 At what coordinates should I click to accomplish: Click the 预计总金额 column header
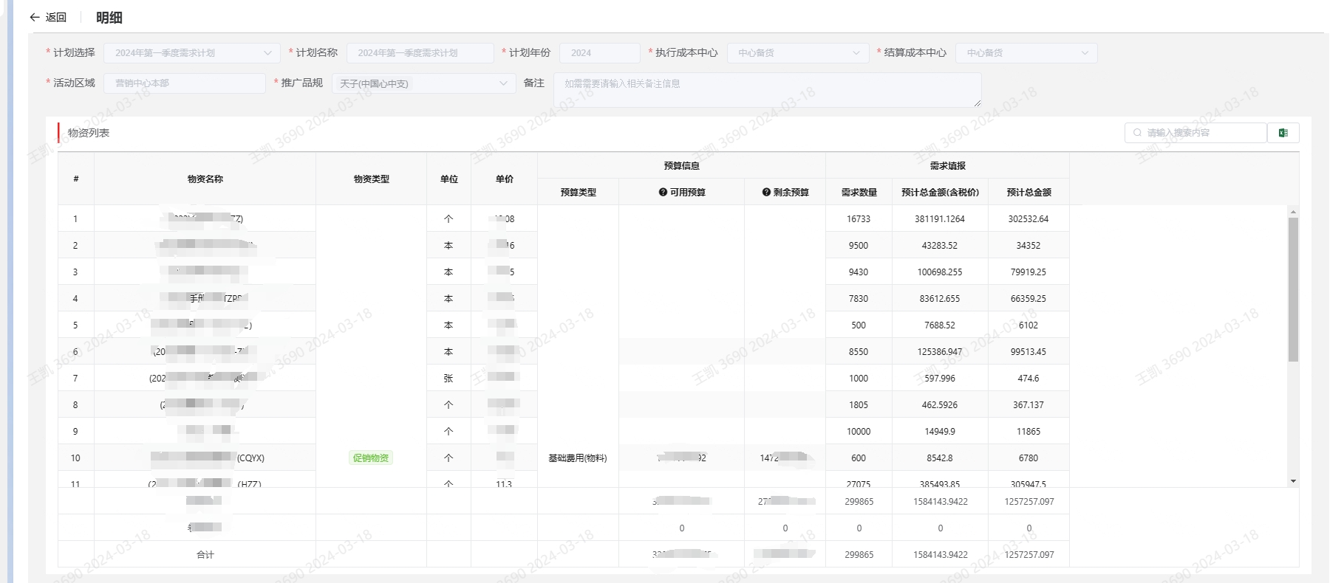pyautogui.click(x=1029, y=193)
